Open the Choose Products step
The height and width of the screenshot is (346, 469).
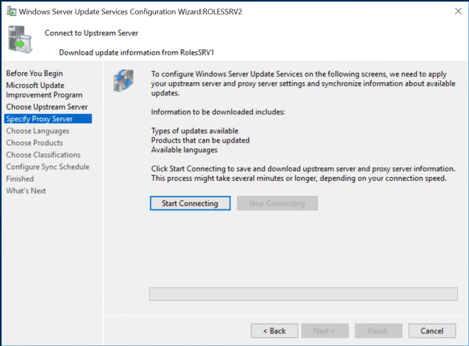click(34, 143)
